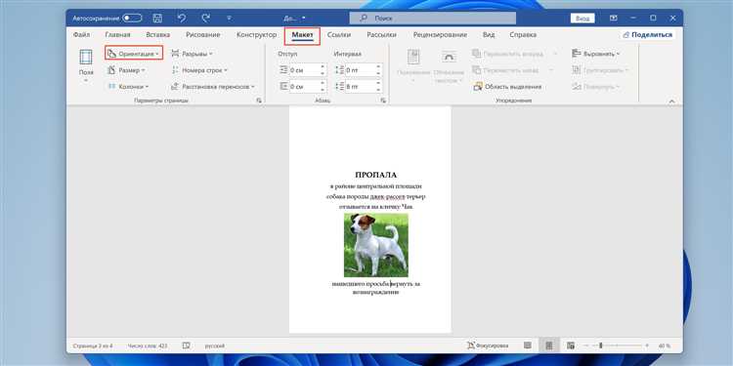
Task: Switch to the Вставка tab
Action: (x=158, y=35)
